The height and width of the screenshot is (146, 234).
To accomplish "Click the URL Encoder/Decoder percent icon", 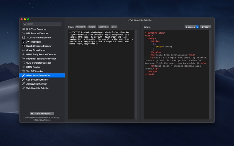I will click(23, 33).
